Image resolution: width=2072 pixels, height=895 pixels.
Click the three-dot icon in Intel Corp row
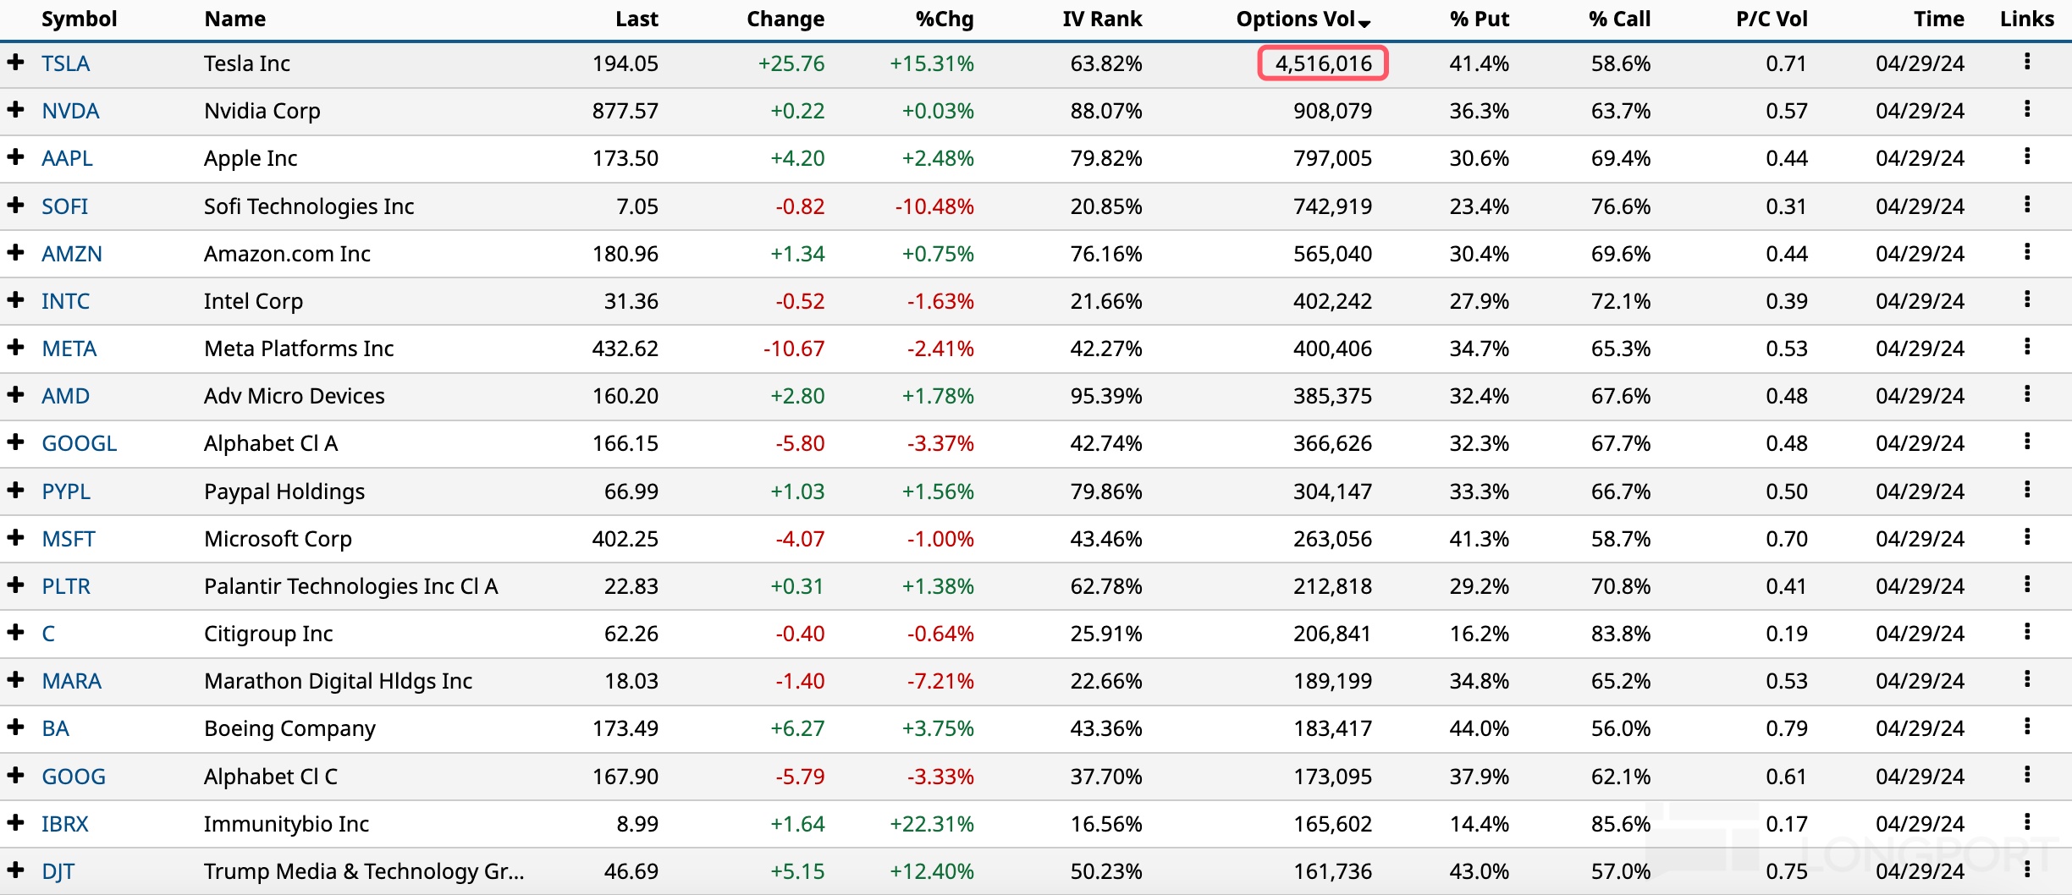point(2027,299)
